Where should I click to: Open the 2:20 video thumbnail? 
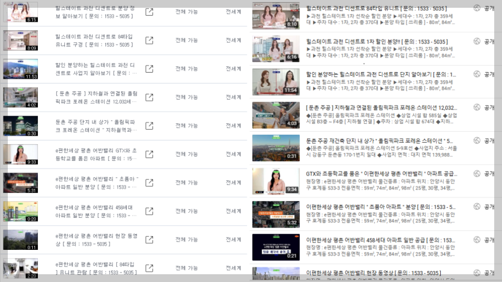pos(20,268)
